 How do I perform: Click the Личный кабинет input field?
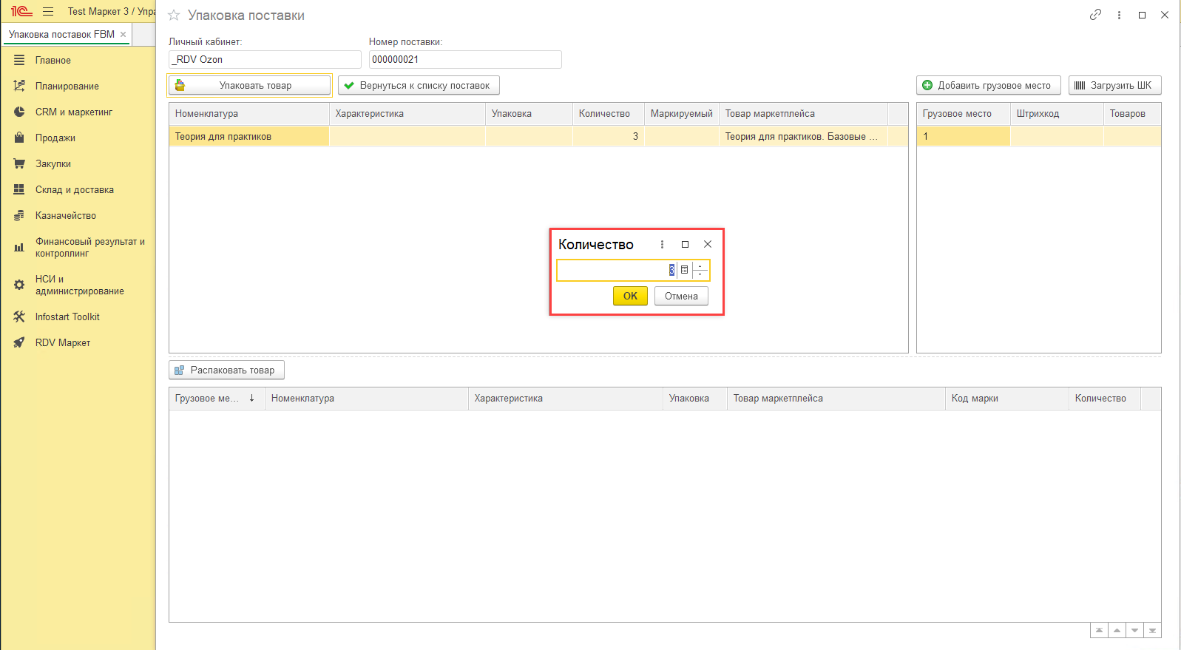[265, 59]
